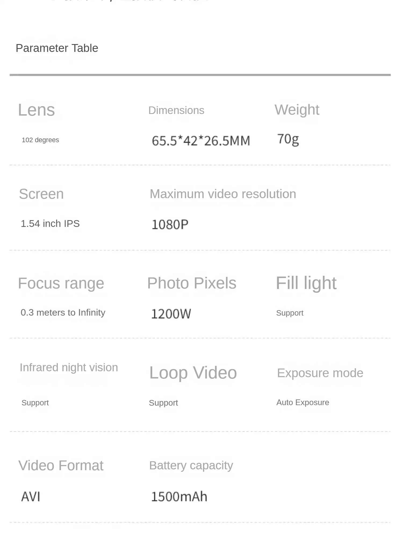Select the 1500mAh battery capacity value

(x=179, y=496)
